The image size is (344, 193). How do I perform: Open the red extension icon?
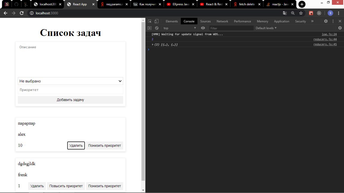pos(311,13)
